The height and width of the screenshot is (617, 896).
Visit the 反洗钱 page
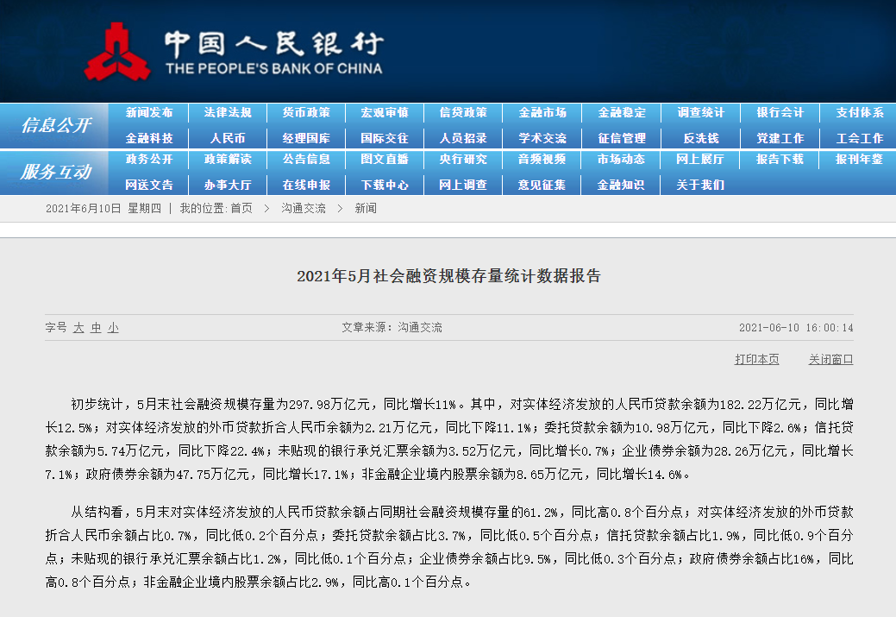point(700,138)
